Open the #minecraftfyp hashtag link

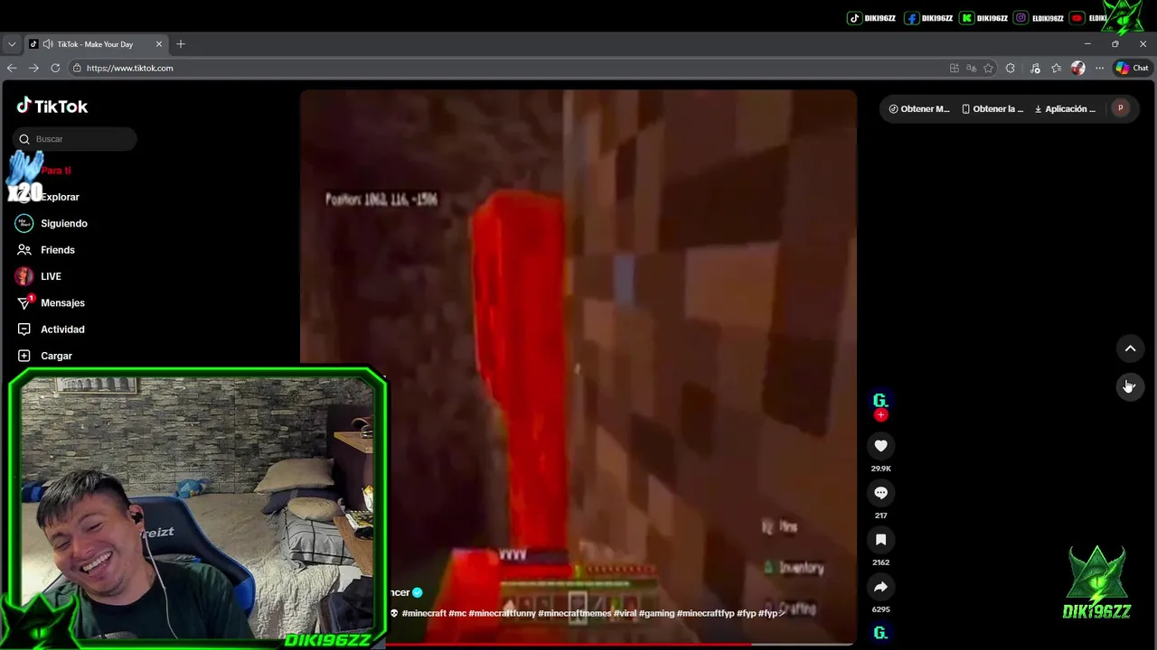pos(706,613)
